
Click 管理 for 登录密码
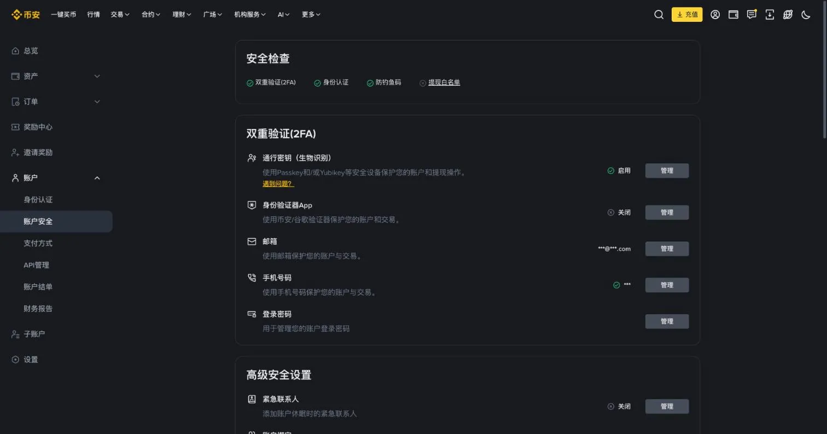tap(667, 321)
